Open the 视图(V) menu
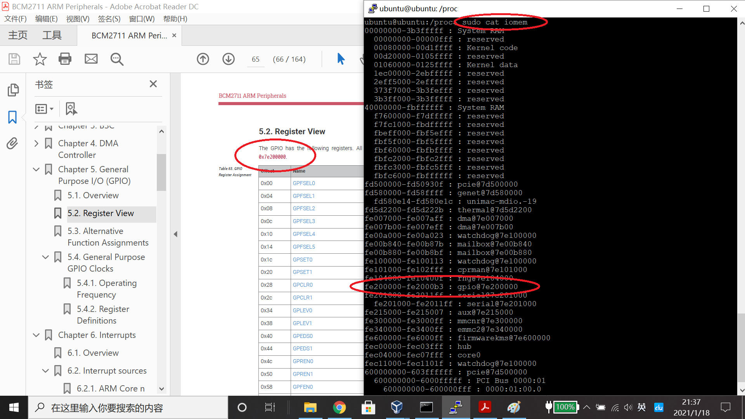Image resolution: width=745 pixels, height=419 pixels. click(78, 19)
